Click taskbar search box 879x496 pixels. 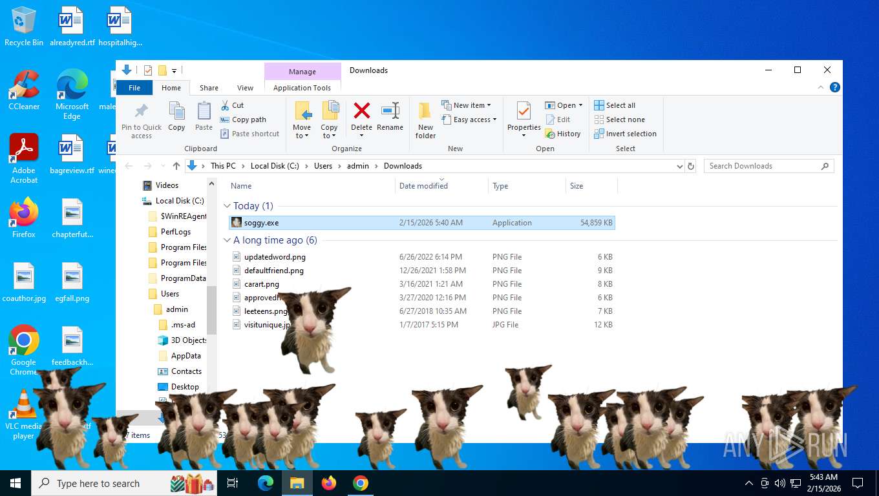(x=124, y=483)
